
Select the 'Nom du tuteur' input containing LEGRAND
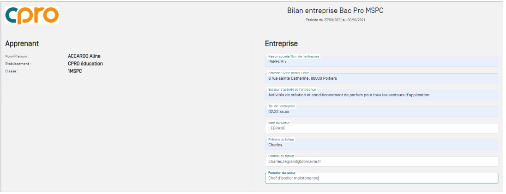coord(381,129)
